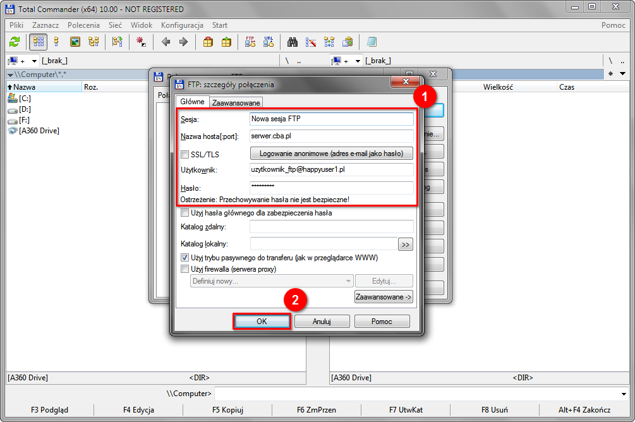
Task: Open the right panel drive dropdown
Action: coord(358,61)
